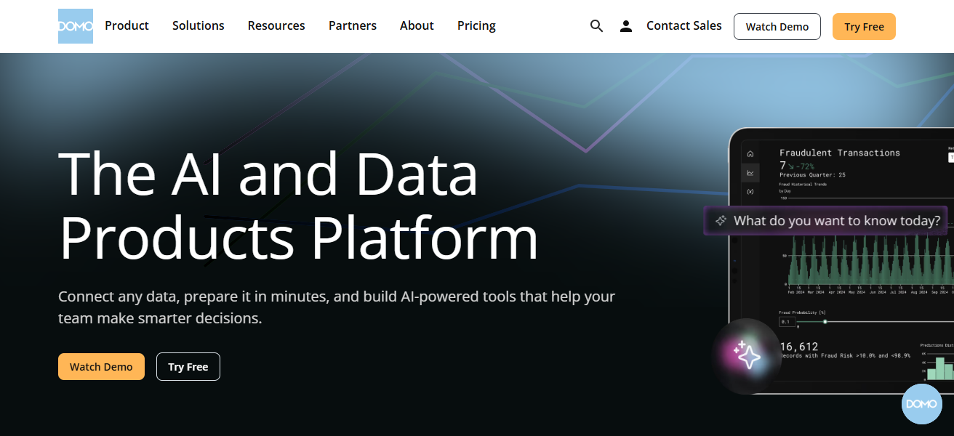This screenshot has width=954, height=436.
Task: Open the About menu item
Action: click(x=417, y=26)
